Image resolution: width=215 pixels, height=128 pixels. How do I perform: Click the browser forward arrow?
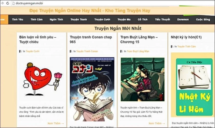point(2,3)
